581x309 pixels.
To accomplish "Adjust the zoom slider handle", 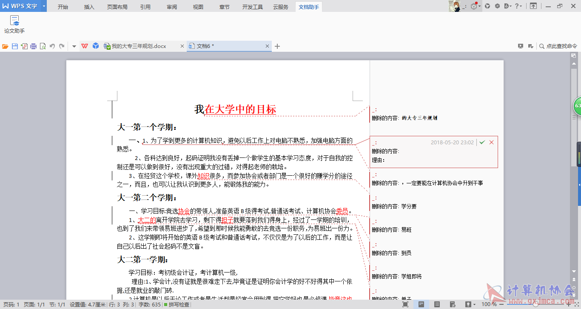I will coord(536,304).
